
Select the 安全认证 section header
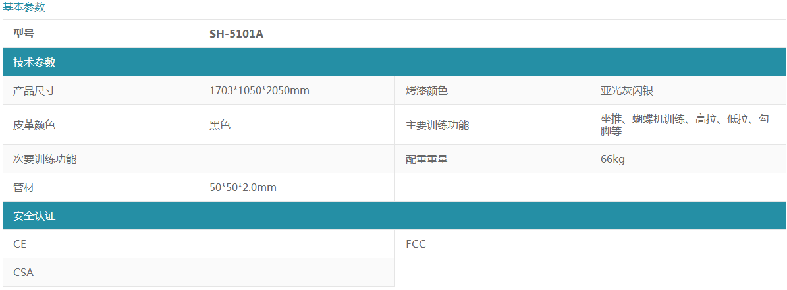pyautogui.click(x=34, y=216)
